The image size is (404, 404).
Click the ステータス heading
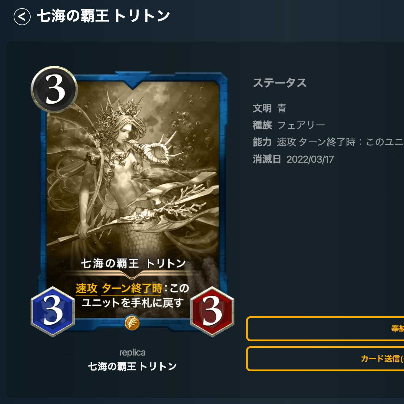(x=280, y=83)
